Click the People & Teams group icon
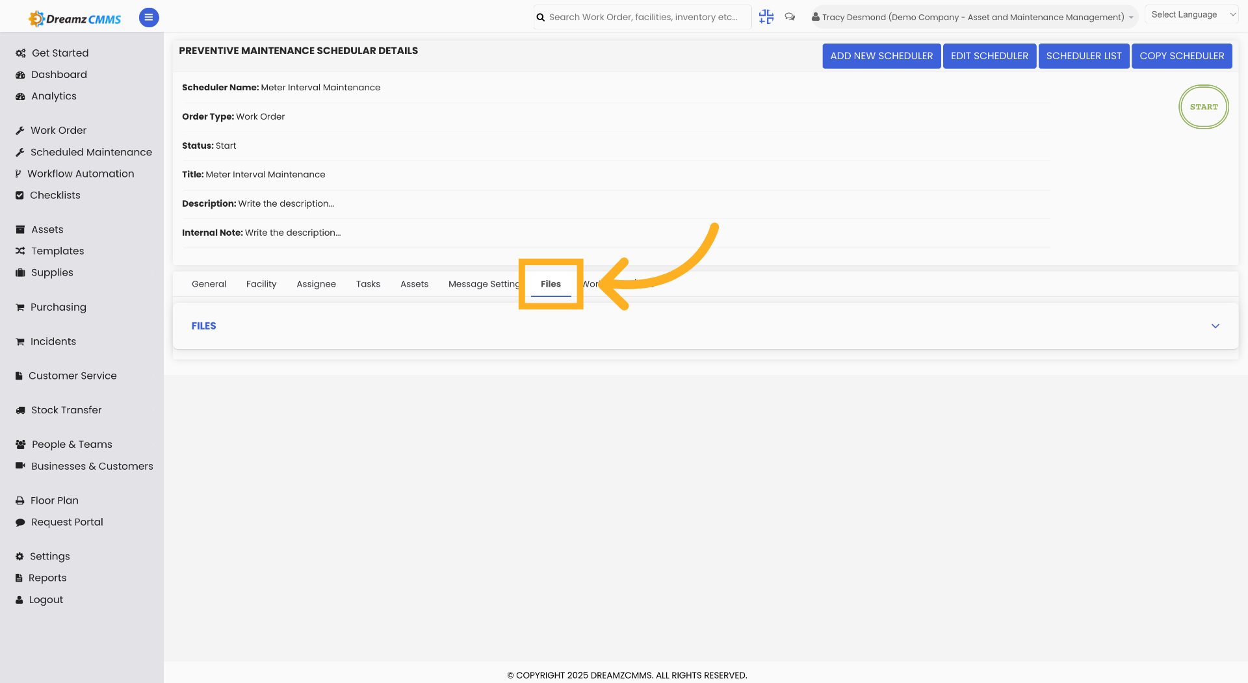The image size is (1248, 683). [21, 445]
